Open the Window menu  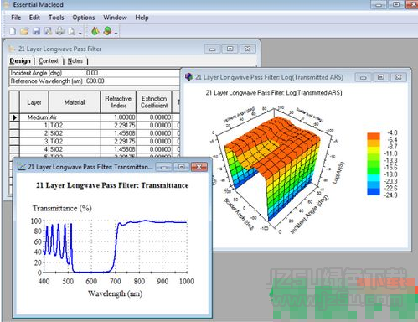pos(115,18)
